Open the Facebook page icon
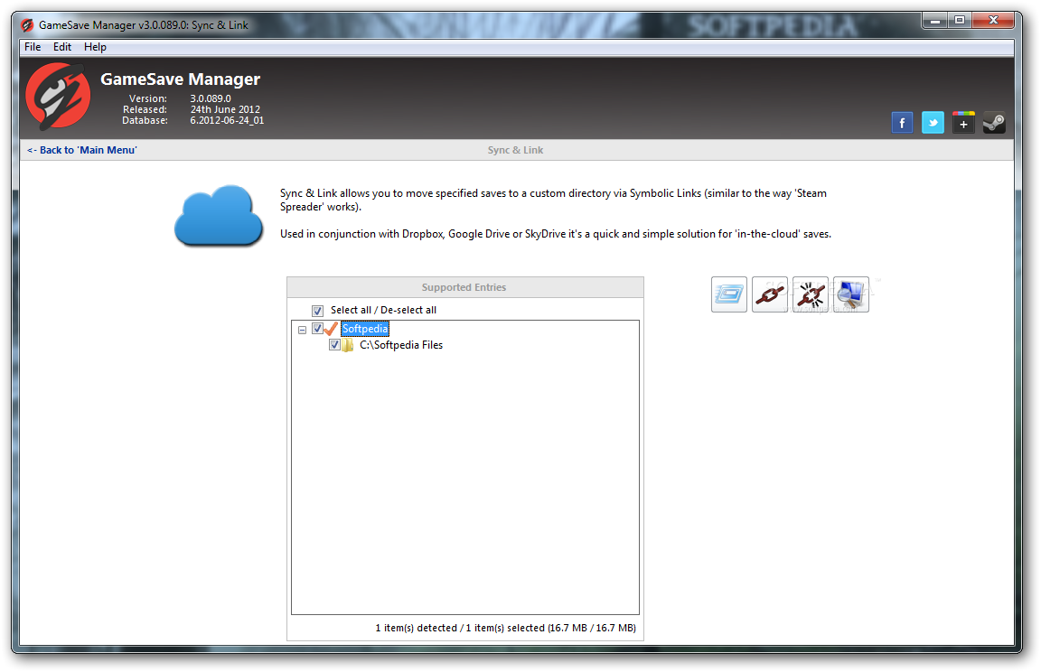The height and width of the screenshot is (672, 1041). coord(902,123)
